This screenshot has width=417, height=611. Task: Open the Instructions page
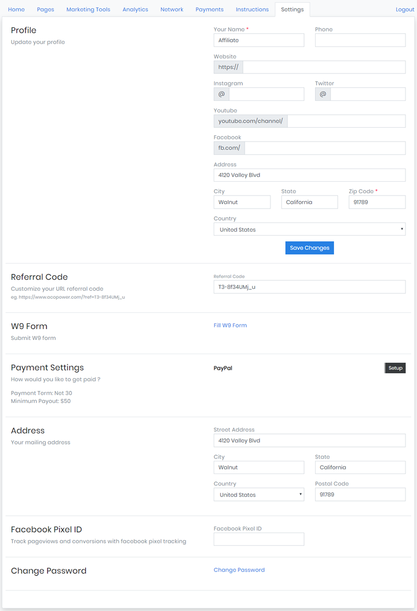point(252,9)
